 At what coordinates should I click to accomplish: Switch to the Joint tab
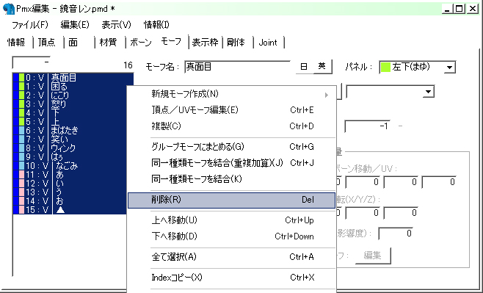tap(268, 42)
